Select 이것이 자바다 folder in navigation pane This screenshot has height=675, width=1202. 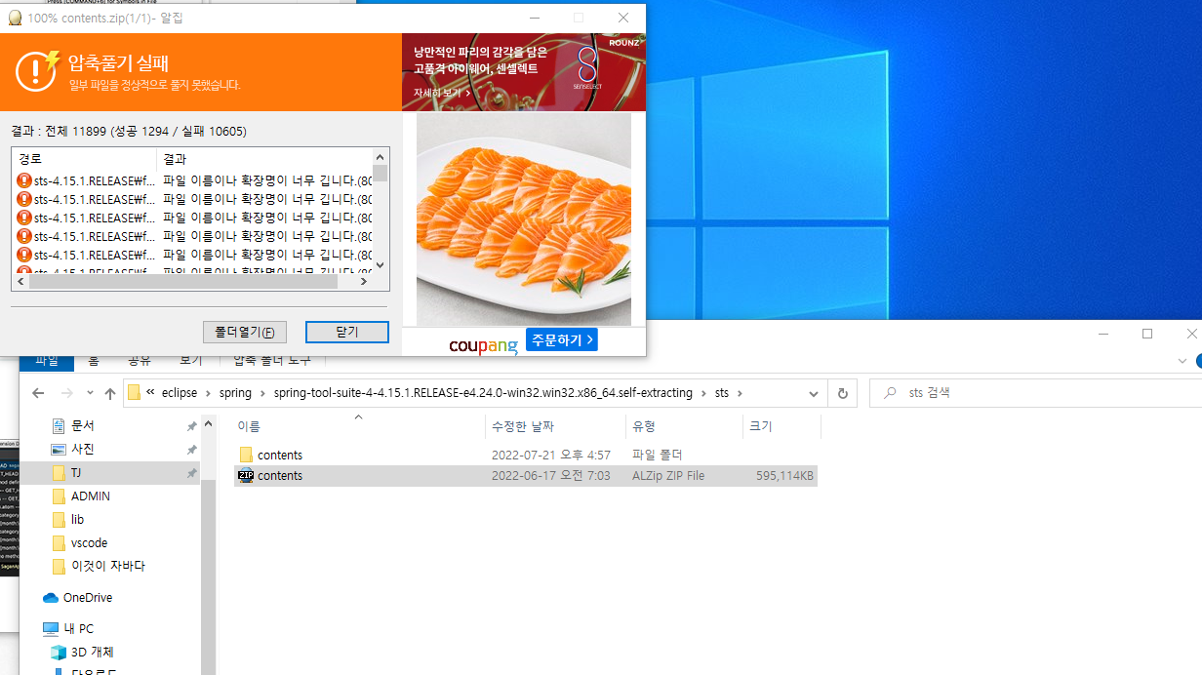pos(107,567)
